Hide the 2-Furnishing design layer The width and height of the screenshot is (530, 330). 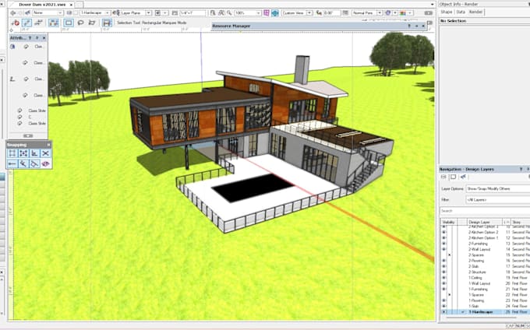[x=443, y=244]
